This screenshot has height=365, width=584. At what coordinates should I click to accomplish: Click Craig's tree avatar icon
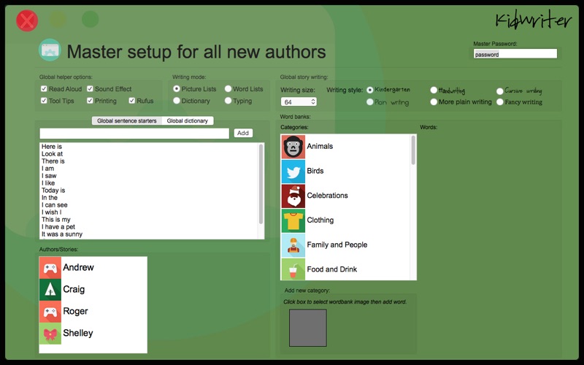pyautogui.click(x=50, y=290)
